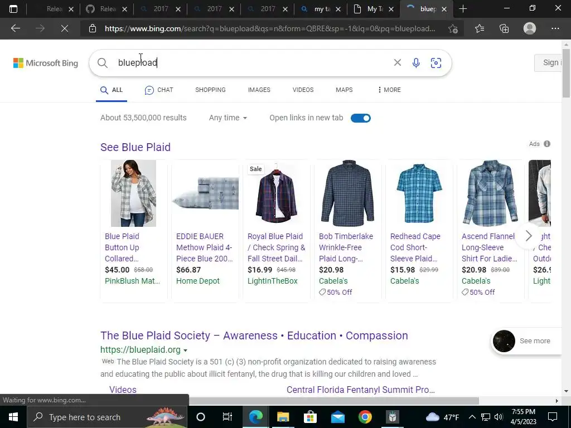Screen dimensions: 571x428
Task: Click the vertical page scrollbar thumb
Action: 566,73
